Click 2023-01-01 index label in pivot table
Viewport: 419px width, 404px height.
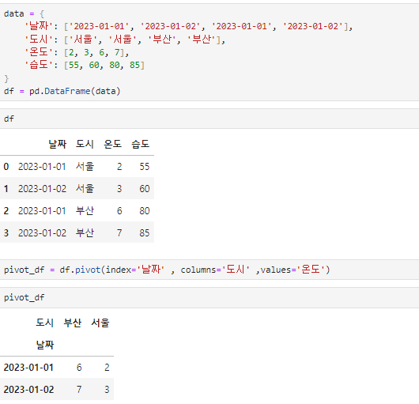pyautogui.click(x=28, y=368)
